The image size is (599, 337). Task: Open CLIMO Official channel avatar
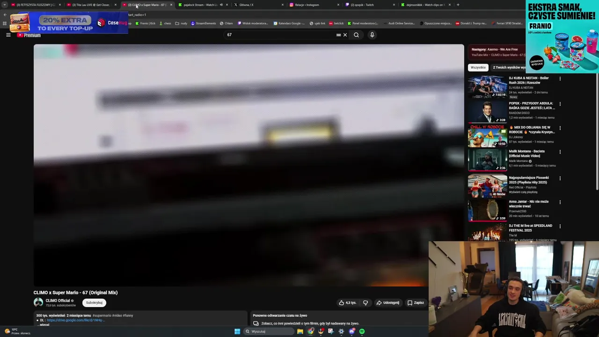pyautogui.click(x=38, y=302)
